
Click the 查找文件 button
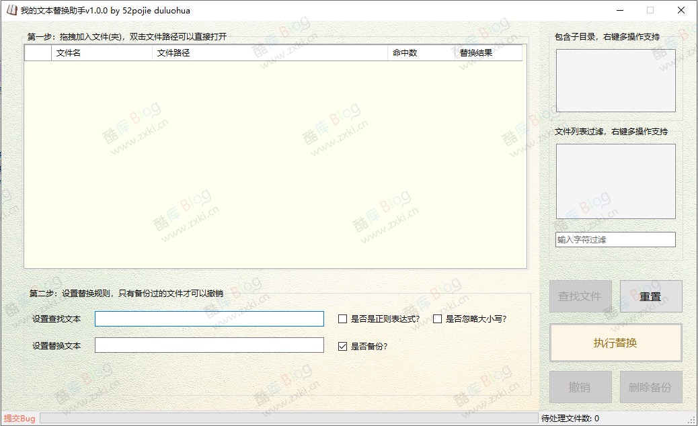pyautogui.click(x=580, y=296)
